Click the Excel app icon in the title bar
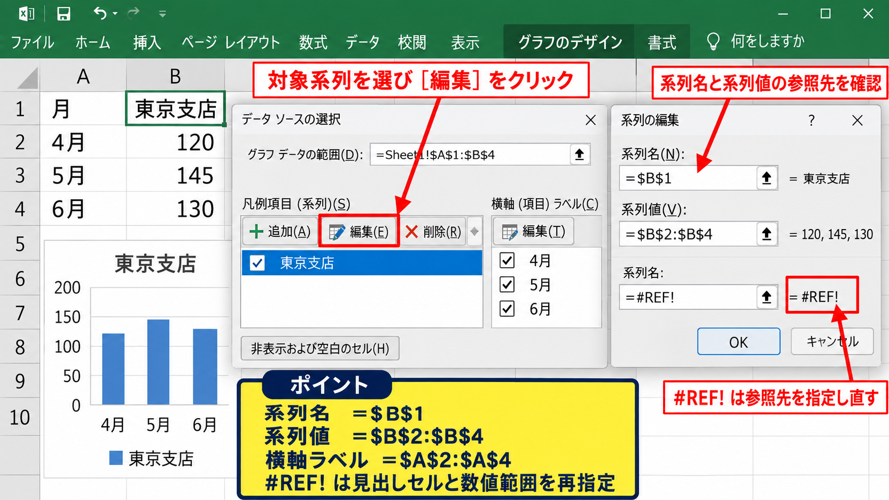 coord(27,13)
